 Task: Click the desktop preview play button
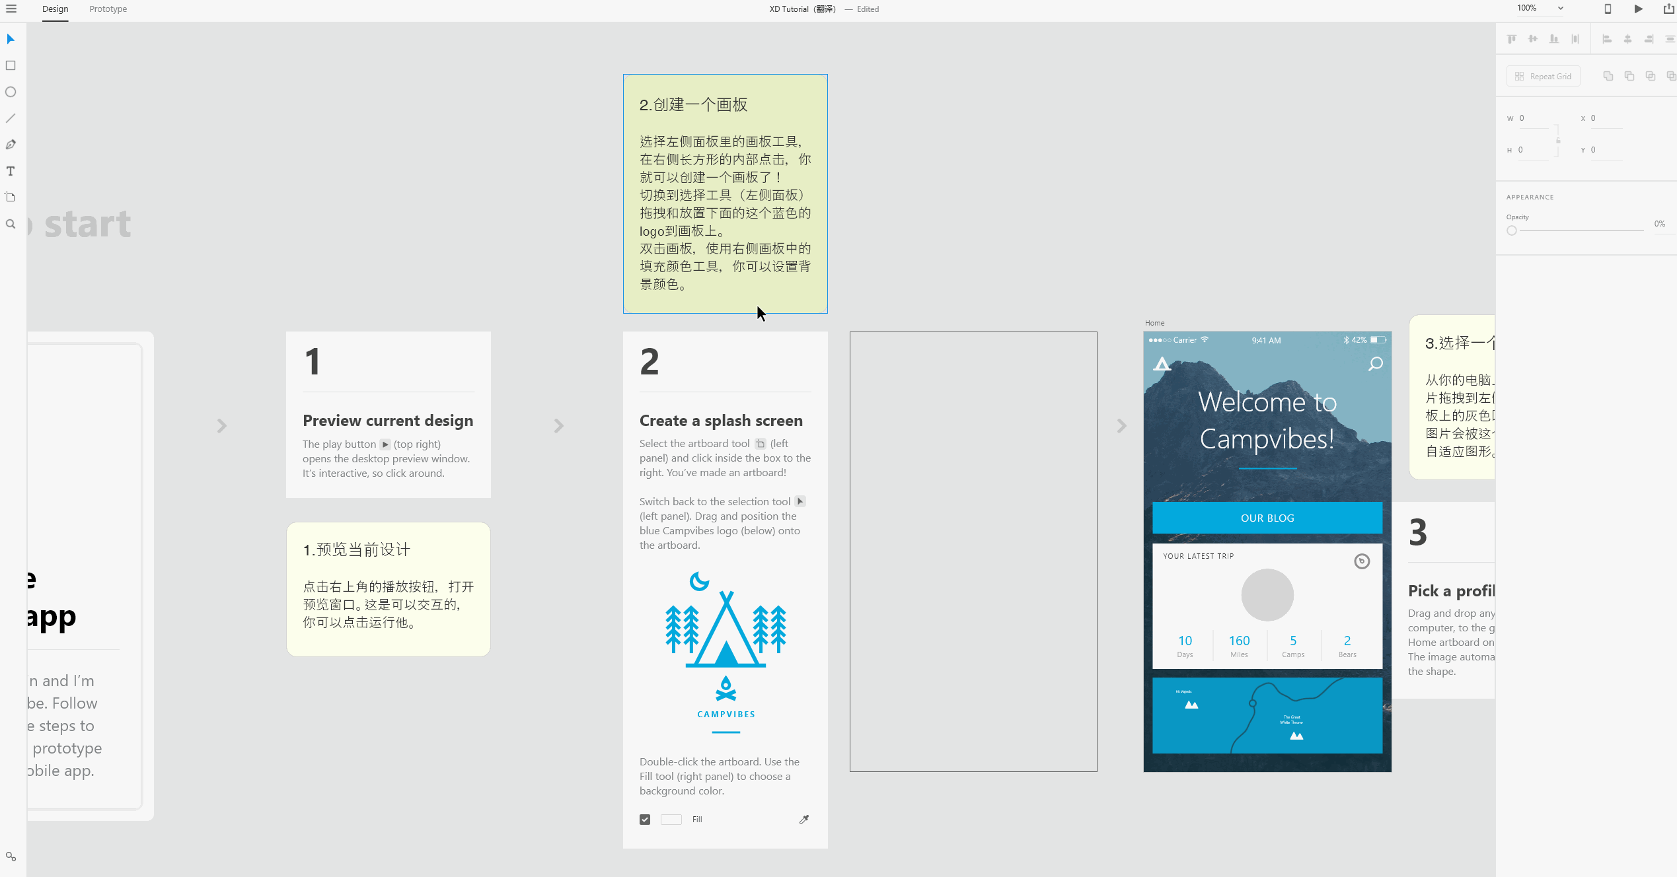[x=1638, y=9]
